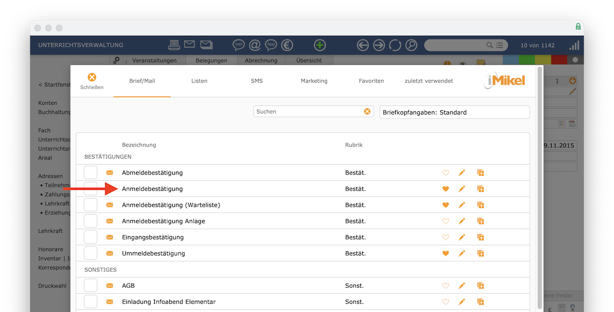Duplicate the Abmeldebestätigung template
Image resolution: width=614 pixels, height=312 pixels.
click(481, 173)
